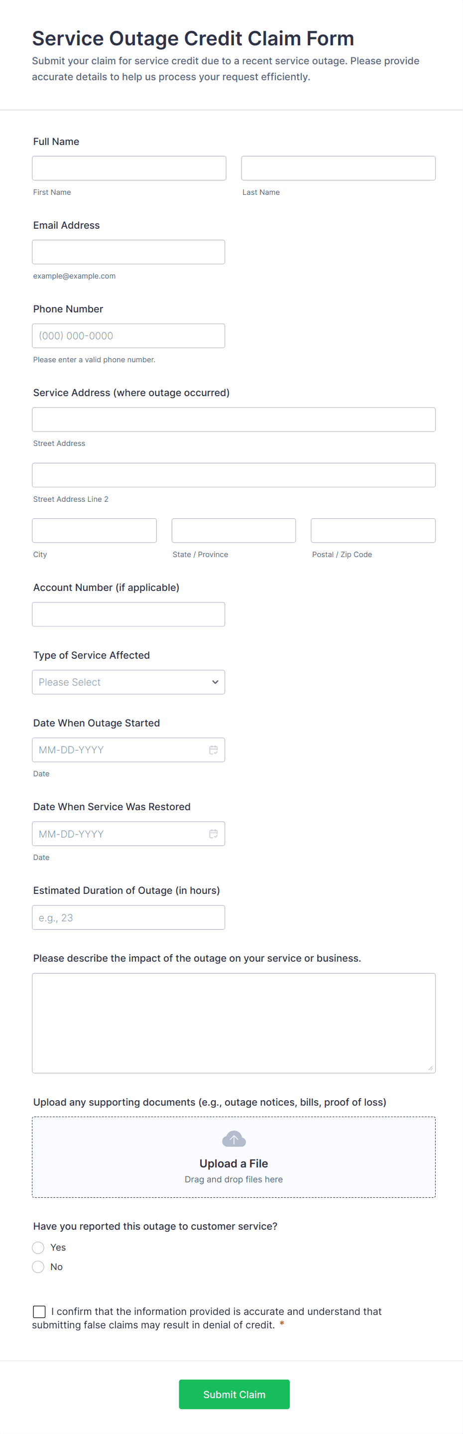The image size is (463, 1434).
Task: Focus the First Name field
Action: [129, 168]
